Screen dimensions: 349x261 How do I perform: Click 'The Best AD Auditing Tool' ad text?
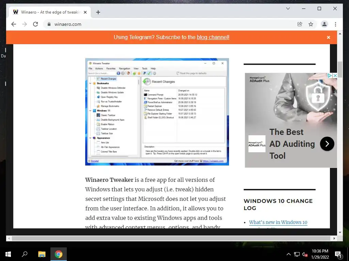292,144
